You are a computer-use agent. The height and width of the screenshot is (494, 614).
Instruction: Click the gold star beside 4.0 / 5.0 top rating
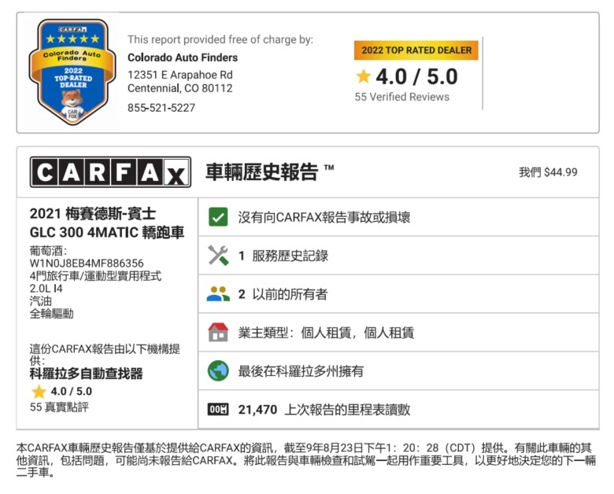point(364,76)
